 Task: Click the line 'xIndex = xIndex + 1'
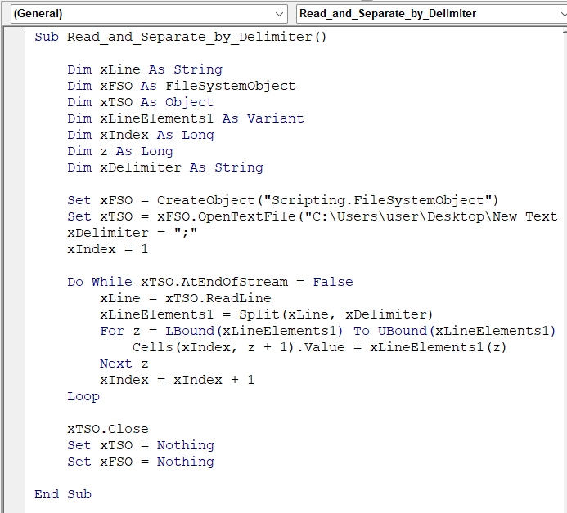tap(178, 380)
